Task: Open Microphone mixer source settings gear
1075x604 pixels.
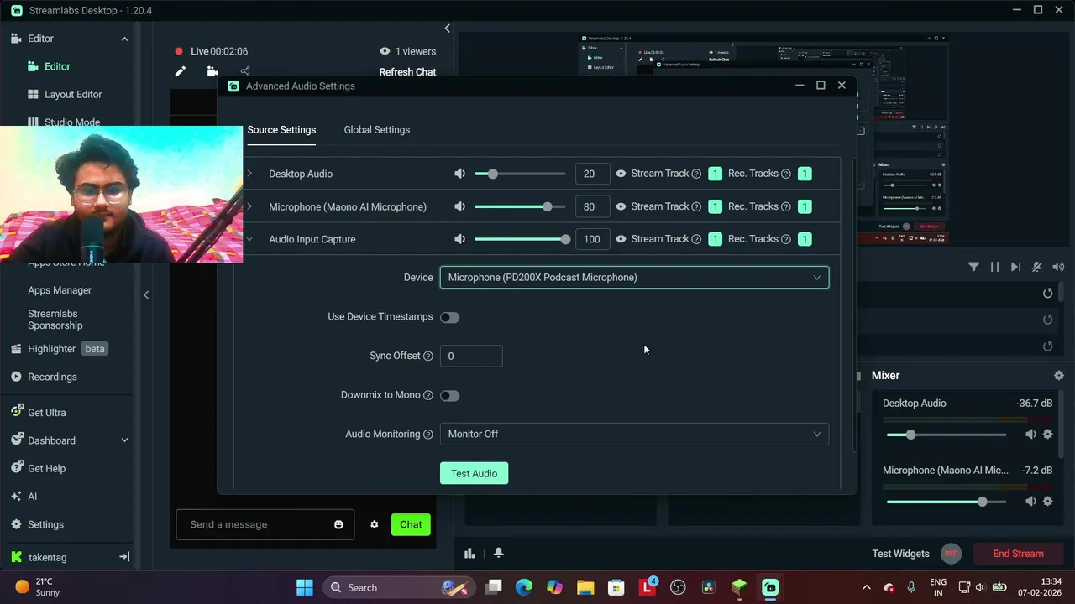Action: pyautogui.click(x=1047, y=501)
